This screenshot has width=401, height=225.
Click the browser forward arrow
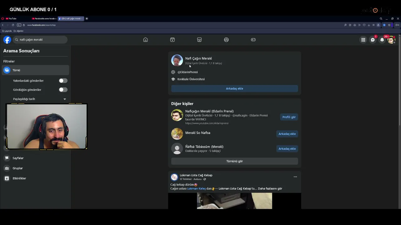8,25
